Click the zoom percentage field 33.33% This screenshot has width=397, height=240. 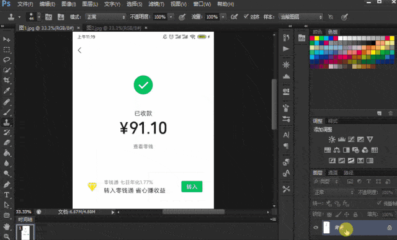(x=24, y=211)
